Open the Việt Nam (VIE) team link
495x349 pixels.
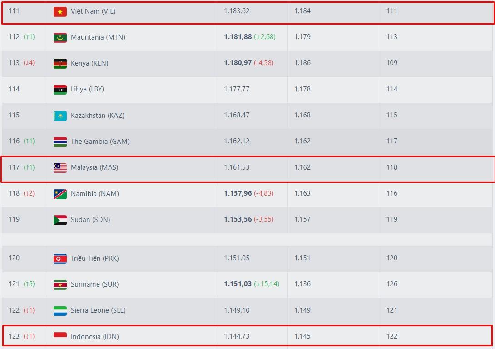[93, 11]
